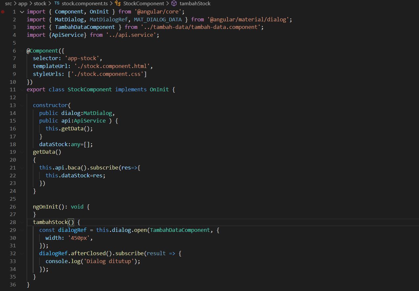Select line number 13 in the gutter
Image resolution: width=419 pixels, height=291 pixels.
coord(13,105)
